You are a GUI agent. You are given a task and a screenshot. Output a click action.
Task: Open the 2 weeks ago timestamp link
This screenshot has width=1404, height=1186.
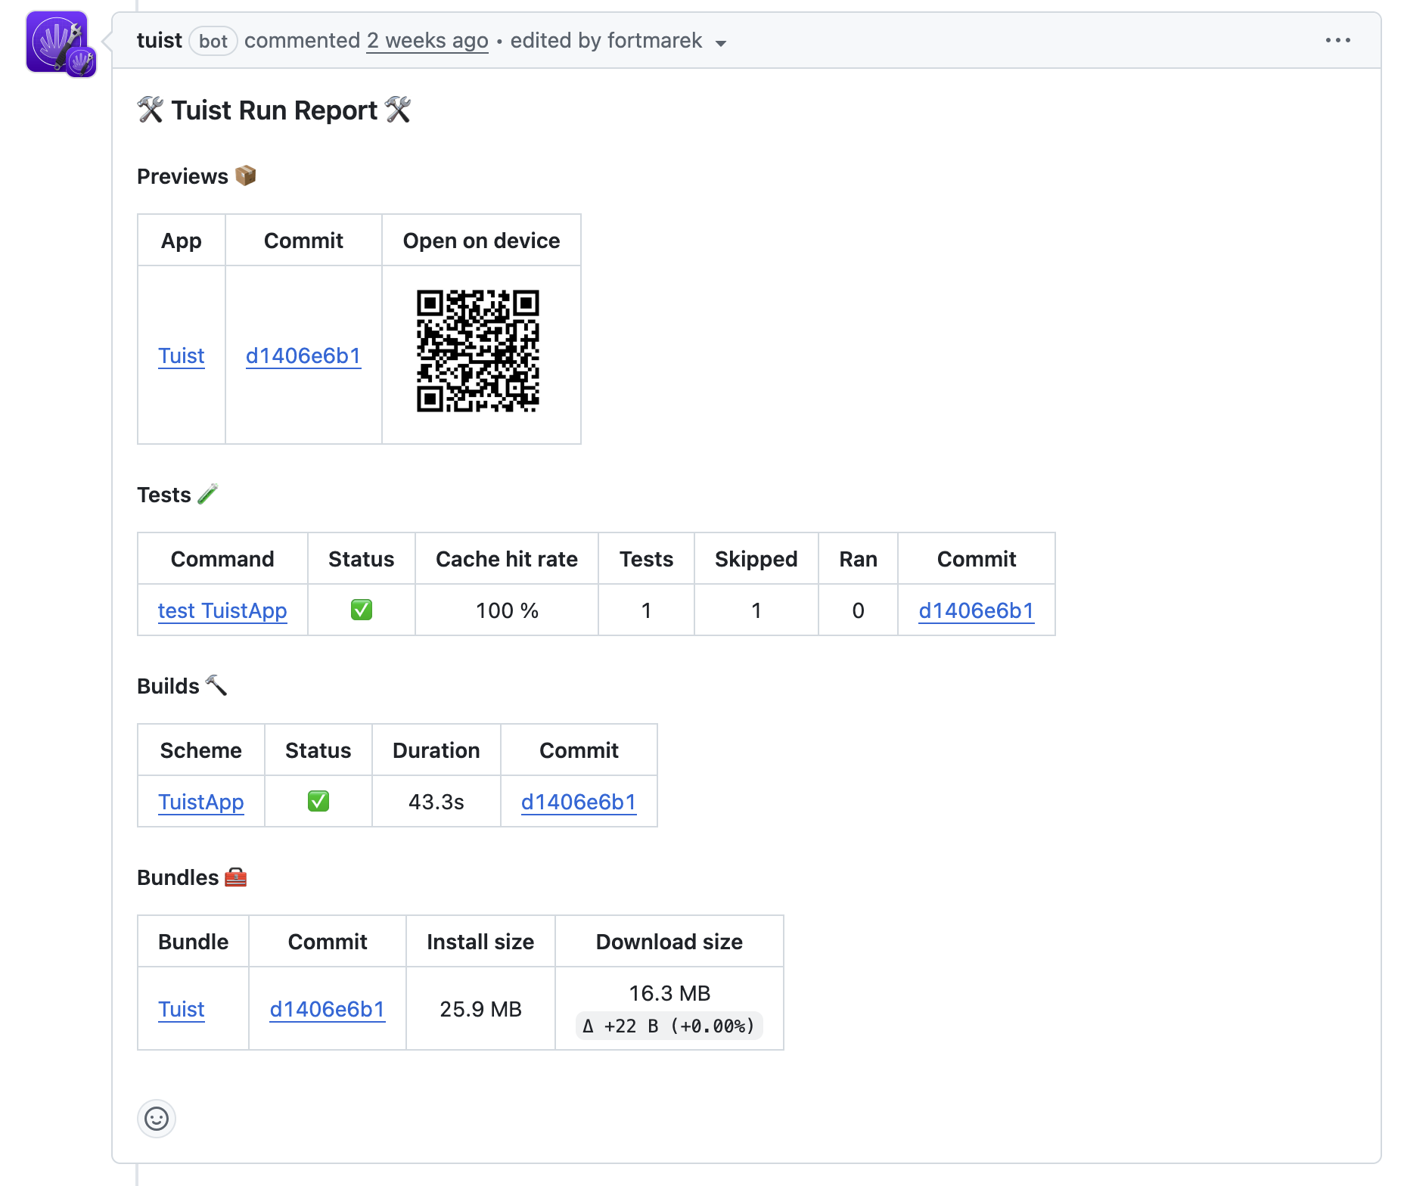[427, 40]
